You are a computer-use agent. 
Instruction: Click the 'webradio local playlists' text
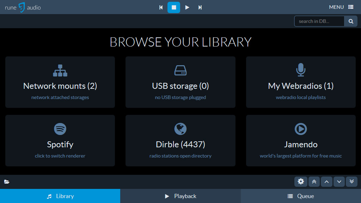coord(301,97)
